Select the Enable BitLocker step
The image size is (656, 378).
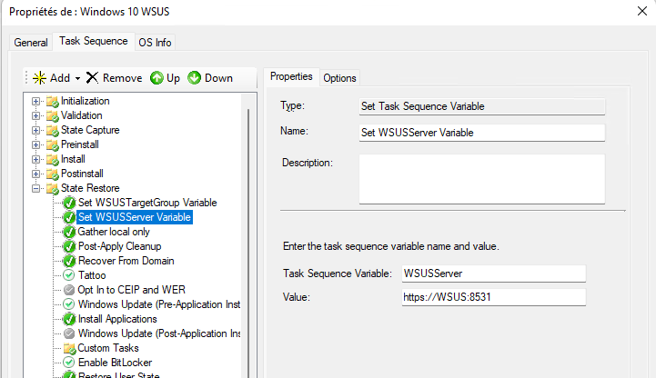pos(115,363)
